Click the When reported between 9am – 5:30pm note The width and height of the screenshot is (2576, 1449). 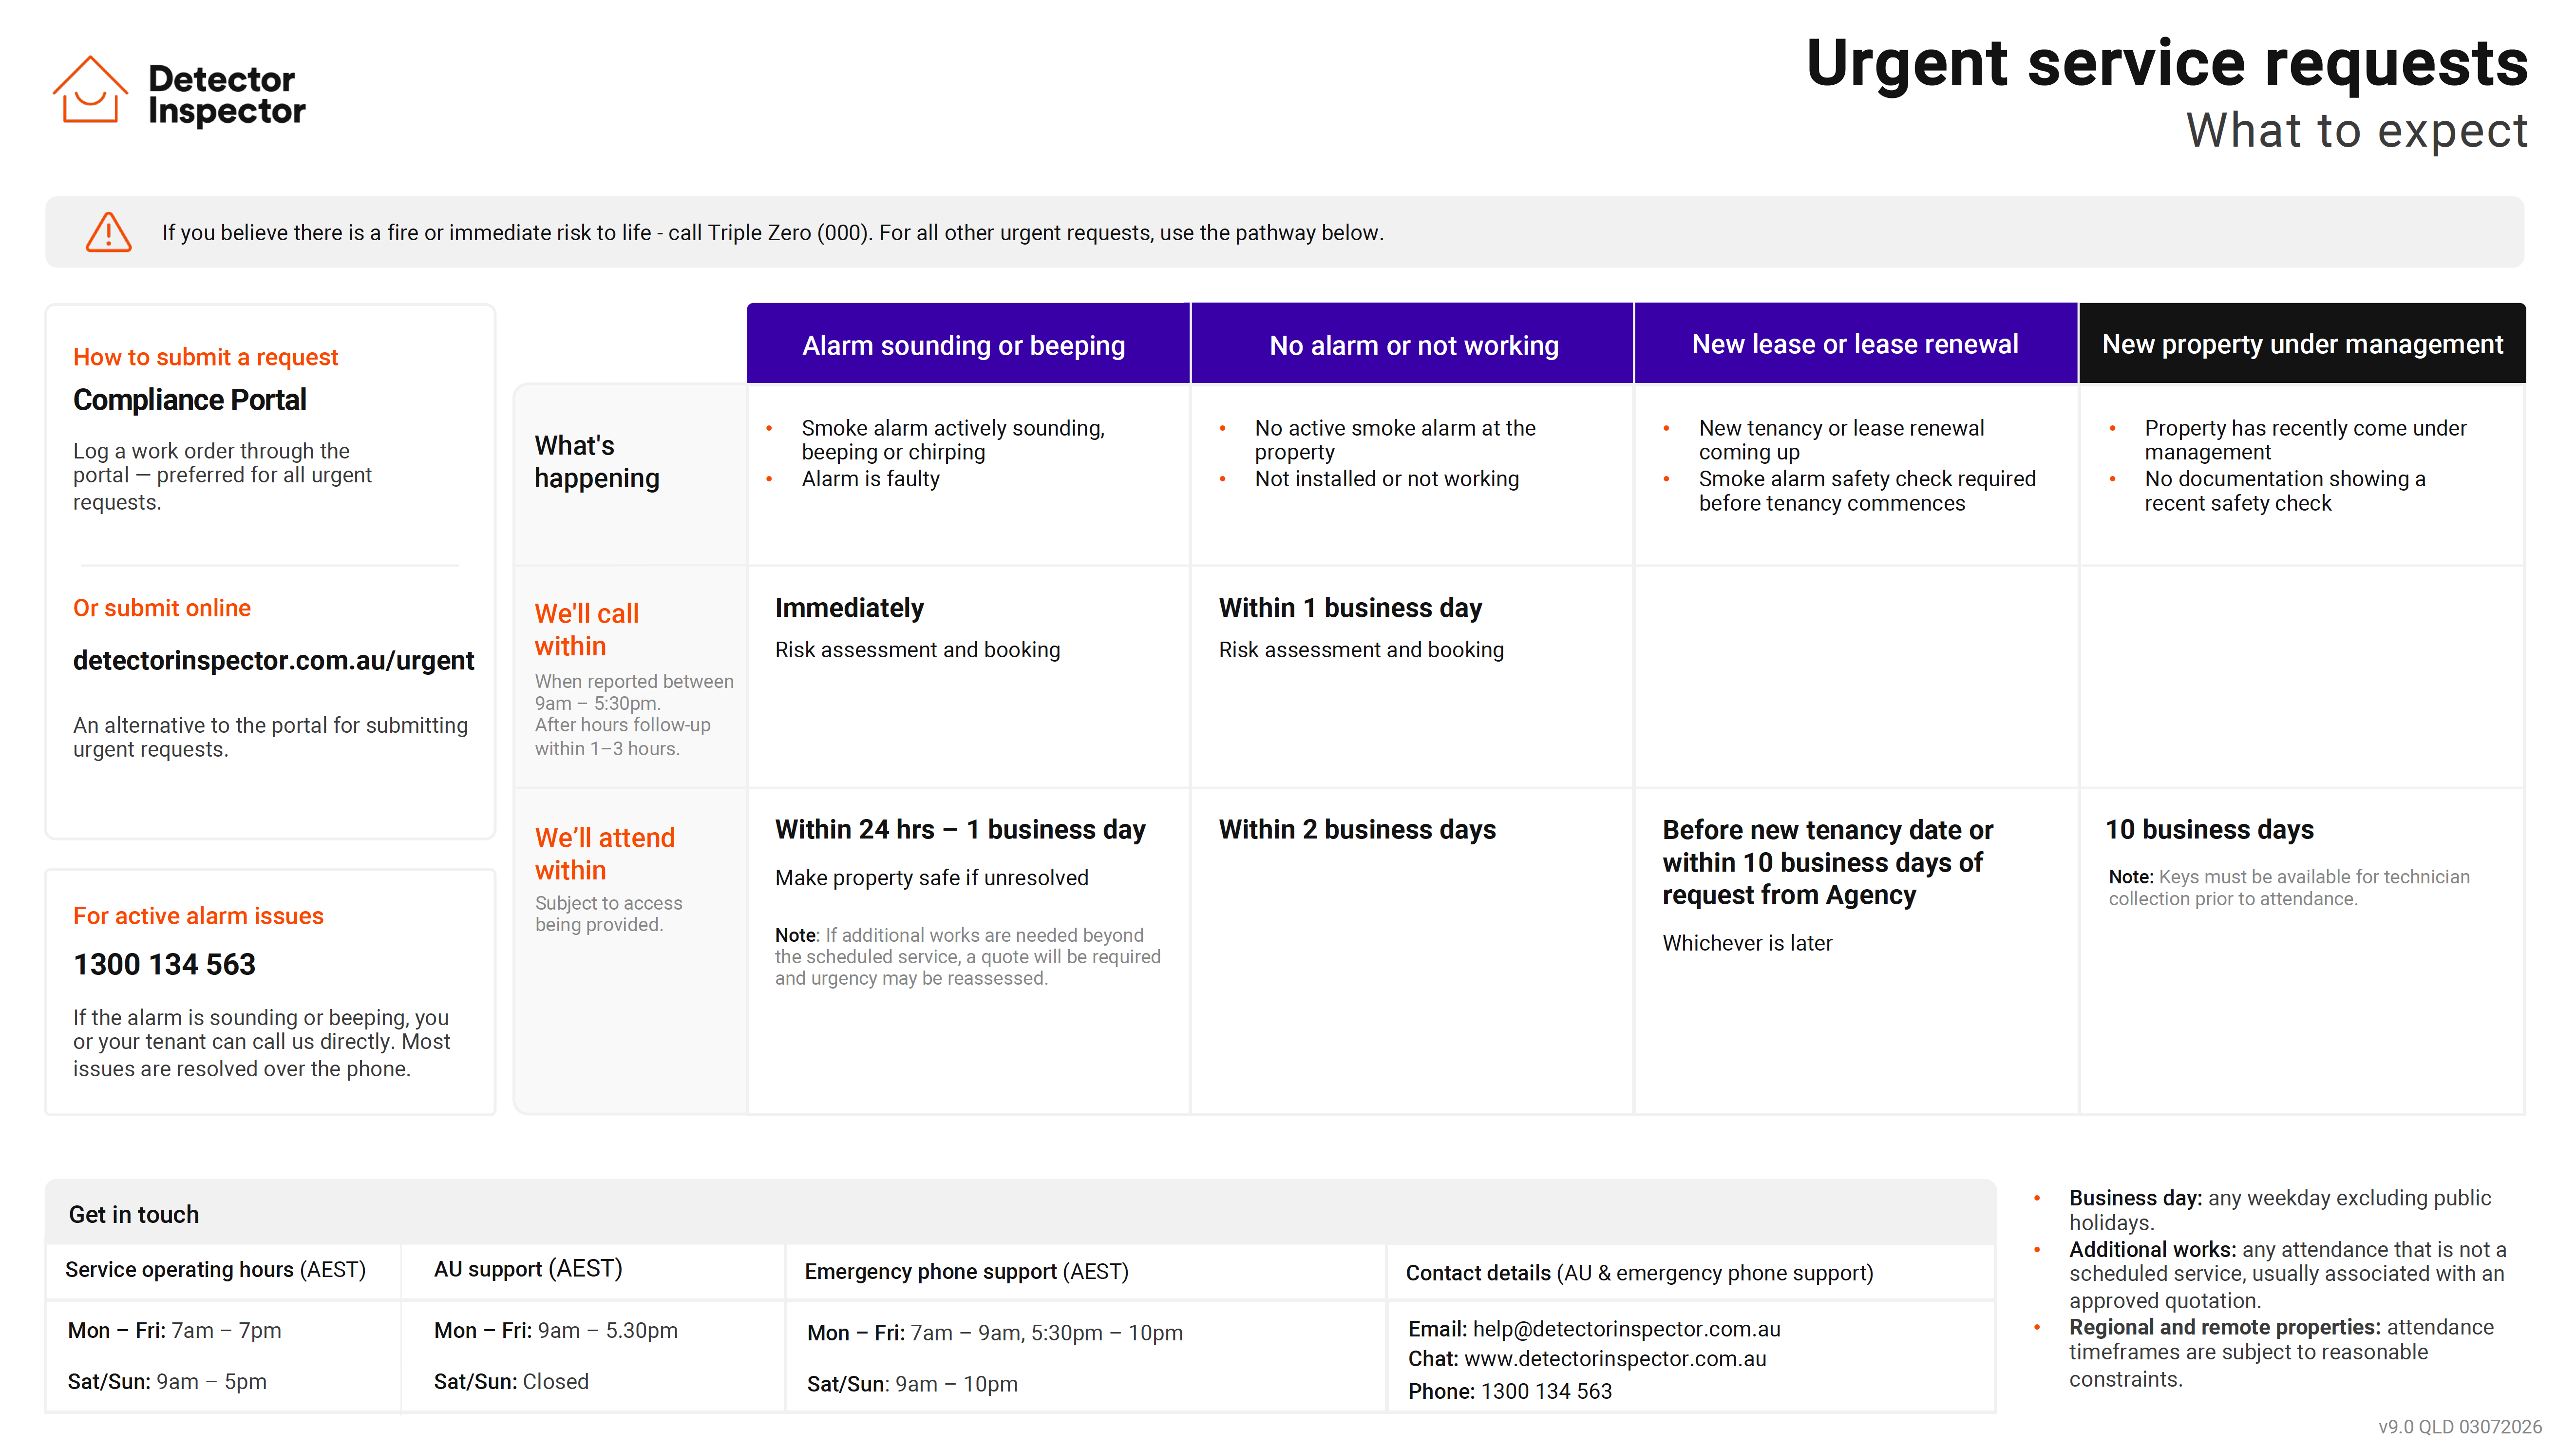tap(634, 715)
